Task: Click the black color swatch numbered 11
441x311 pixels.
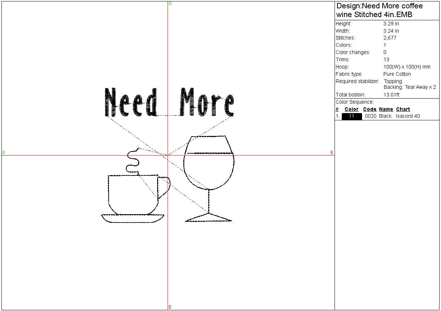Action: [352, 116]
